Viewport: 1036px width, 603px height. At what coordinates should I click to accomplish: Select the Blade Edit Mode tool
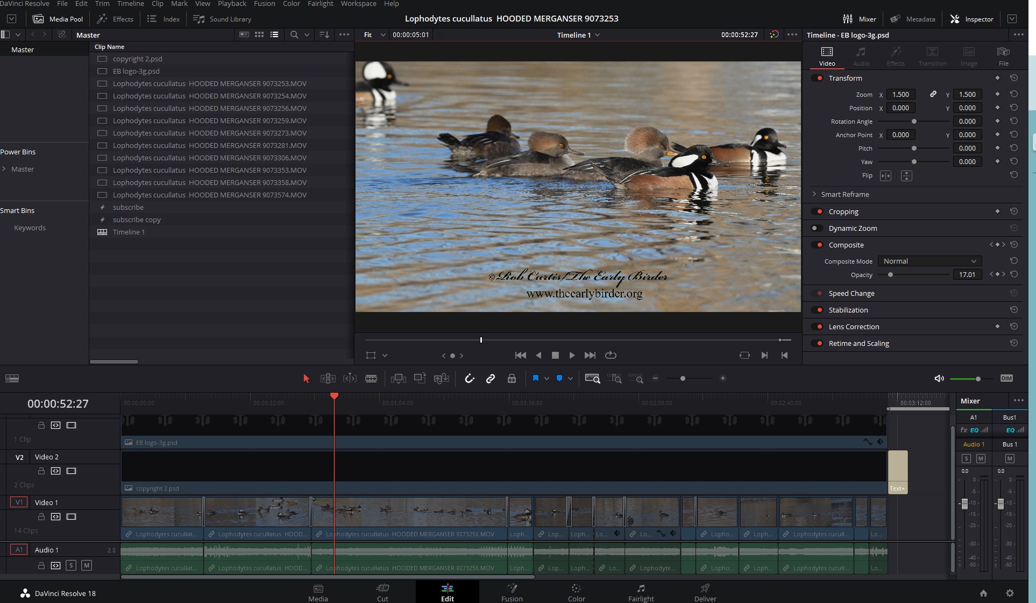pyautogui.click(x=371, y=379)
